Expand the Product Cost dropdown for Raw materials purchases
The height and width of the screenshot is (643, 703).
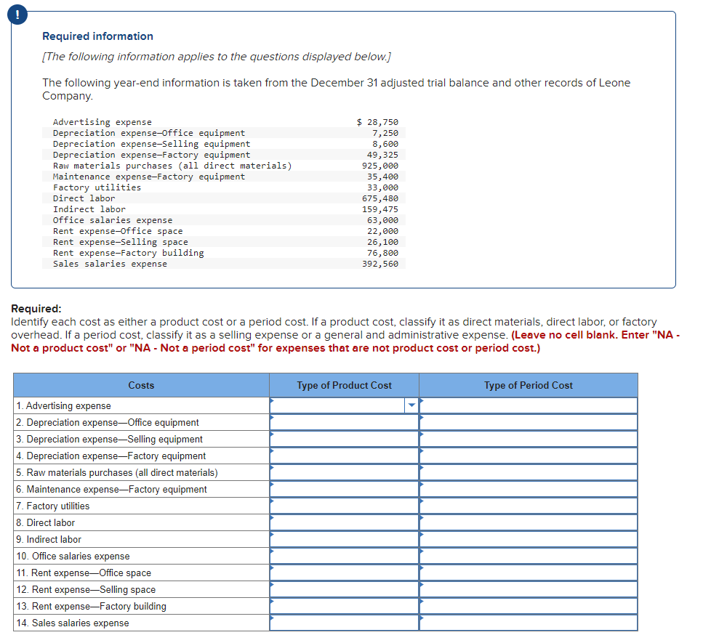click(x=344, y=472)
